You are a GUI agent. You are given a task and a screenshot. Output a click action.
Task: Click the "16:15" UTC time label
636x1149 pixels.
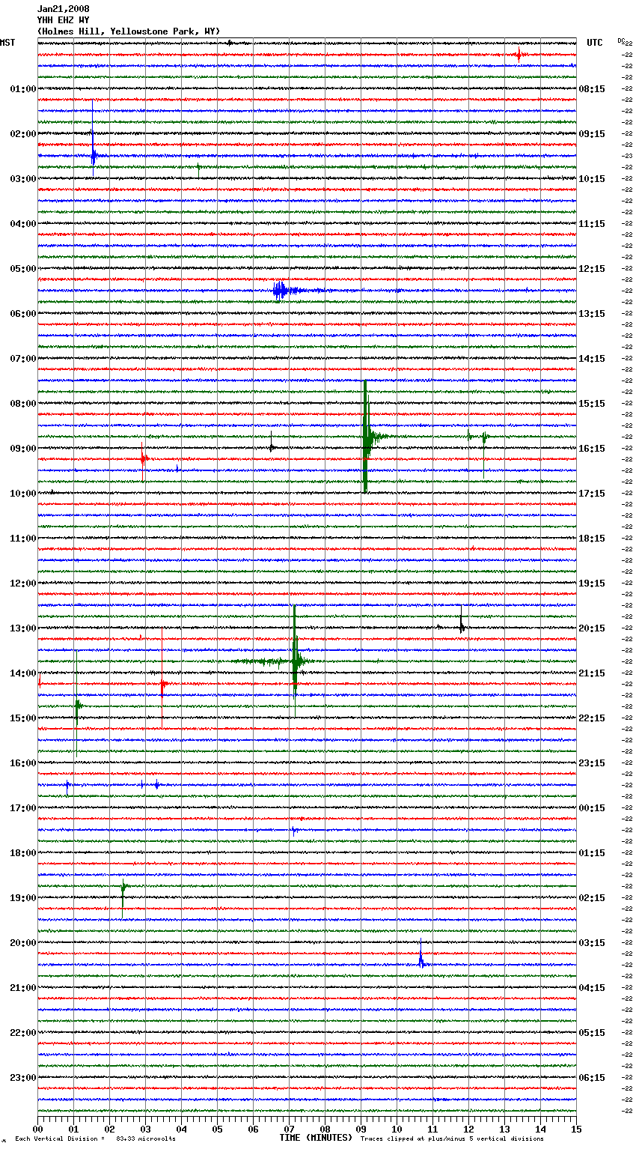click(592, 449)
